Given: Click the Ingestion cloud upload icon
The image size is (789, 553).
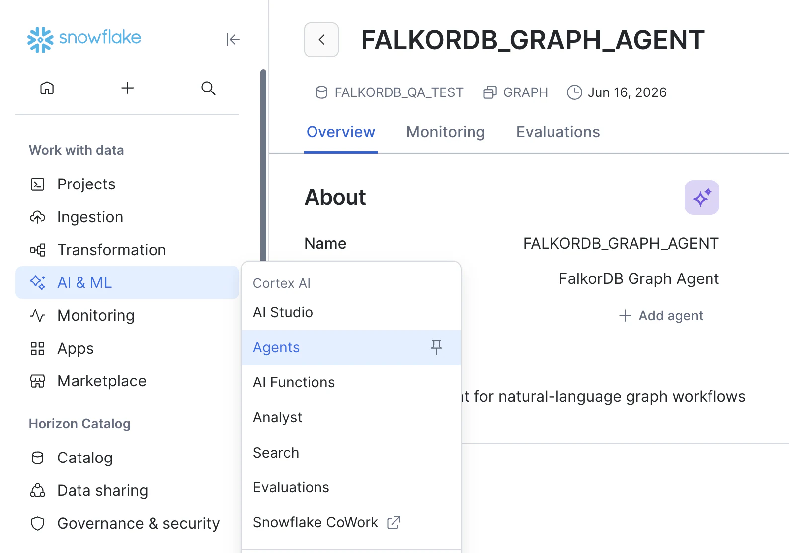Looking at the screenshot, I should point(38,217).
